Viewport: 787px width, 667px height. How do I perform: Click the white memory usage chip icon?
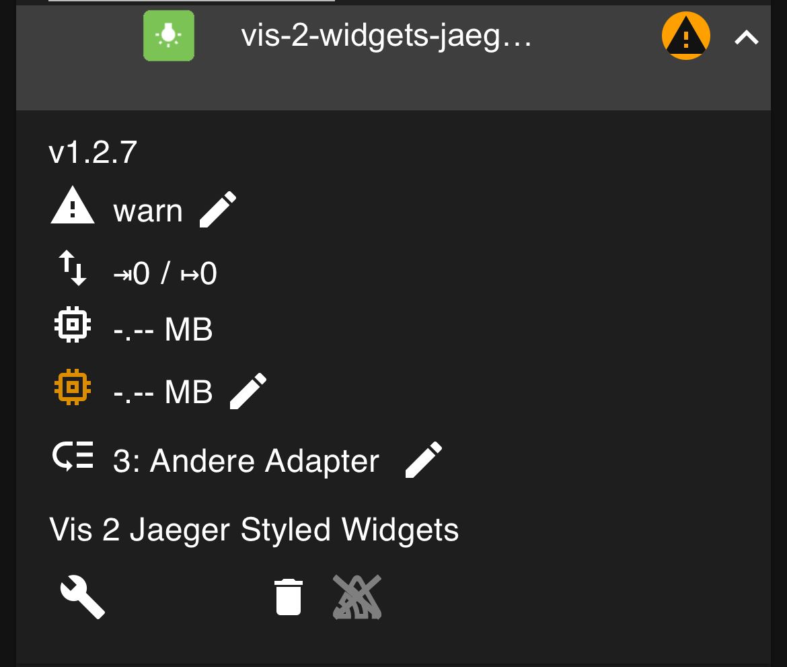[73, 325]
